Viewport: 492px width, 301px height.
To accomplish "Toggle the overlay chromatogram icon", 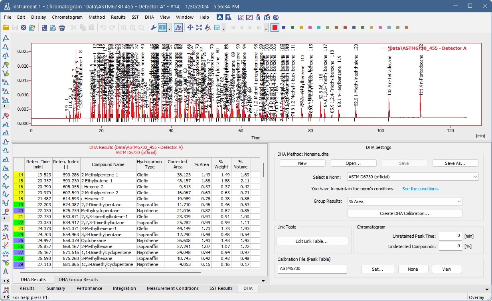I will tap(178, 27).
